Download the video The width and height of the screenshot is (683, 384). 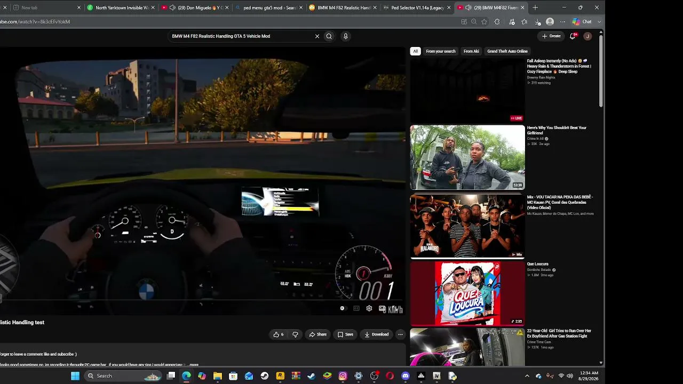[x=377, y=334]
